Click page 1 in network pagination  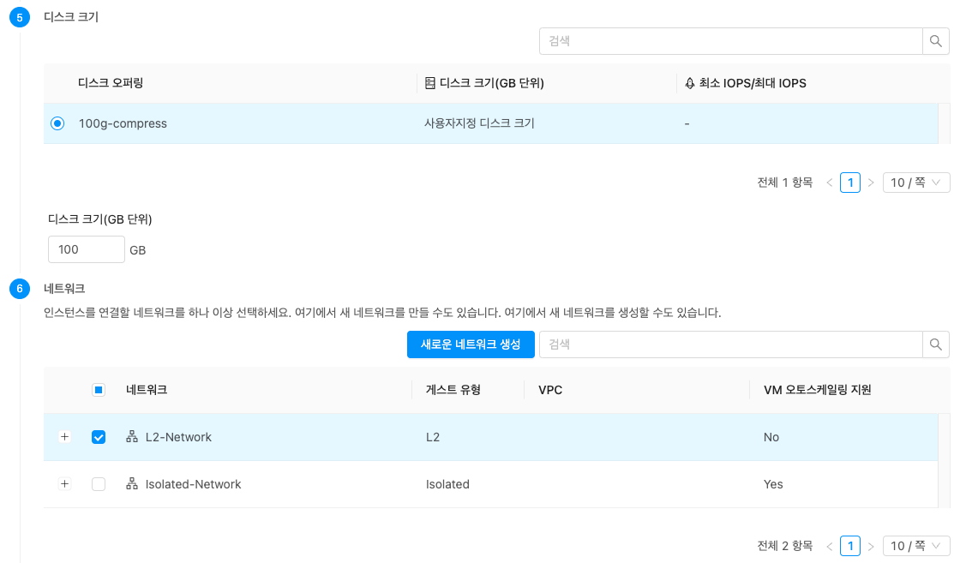[x=850, y=546]
